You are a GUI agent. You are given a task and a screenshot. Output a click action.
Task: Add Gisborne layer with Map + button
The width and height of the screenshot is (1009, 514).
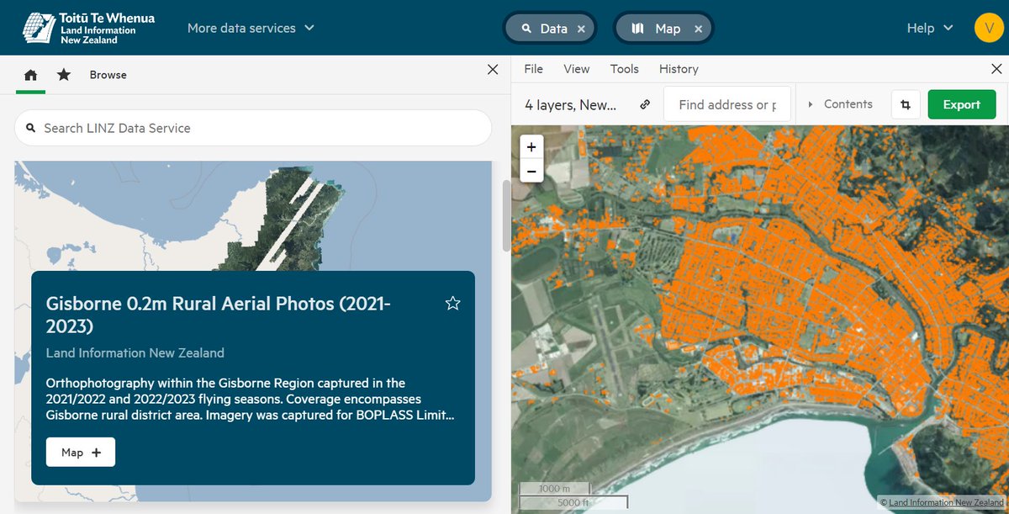[x=81, y=453]
